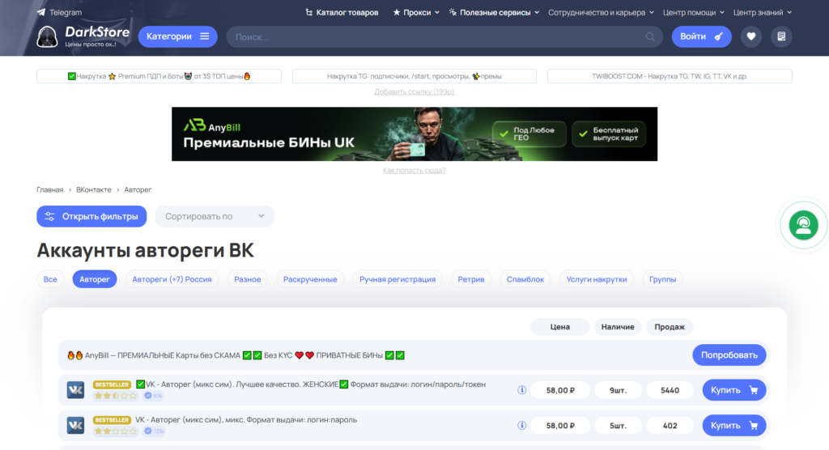Viewport: 829px width, 450px height.
Task: Sort by the Цена column header
Action: (x=560, y=327)
